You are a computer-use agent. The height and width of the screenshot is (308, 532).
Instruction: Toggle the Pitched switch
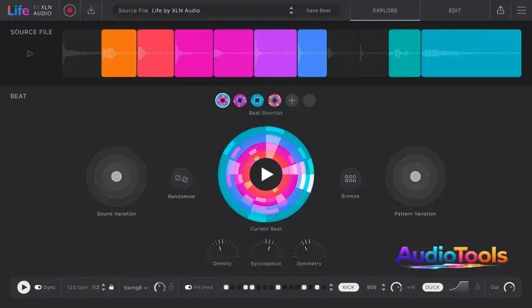click(x=189, y=287)
